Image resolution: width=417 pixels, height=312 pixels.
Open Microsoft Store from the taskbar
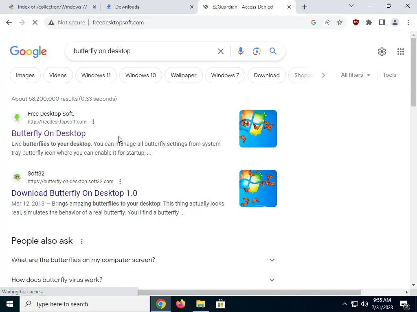[x=220, y=304]
